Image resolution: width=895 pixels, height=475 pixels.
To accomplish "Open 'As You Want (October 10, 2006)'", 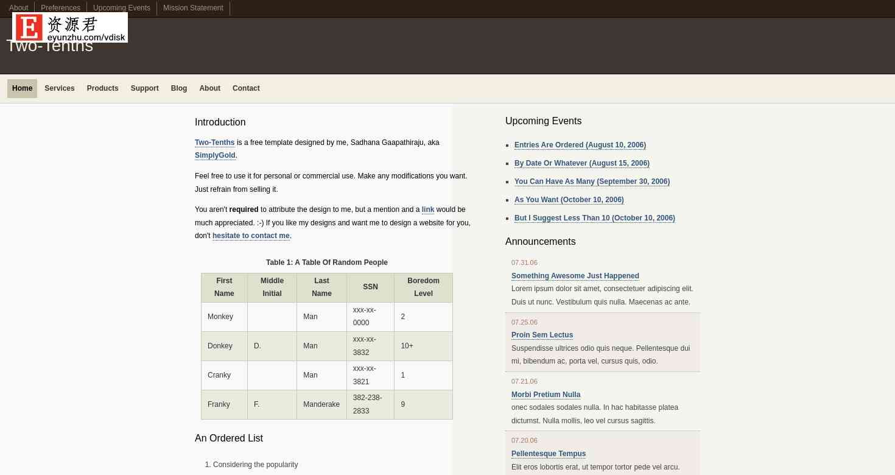I will (569, 200).
